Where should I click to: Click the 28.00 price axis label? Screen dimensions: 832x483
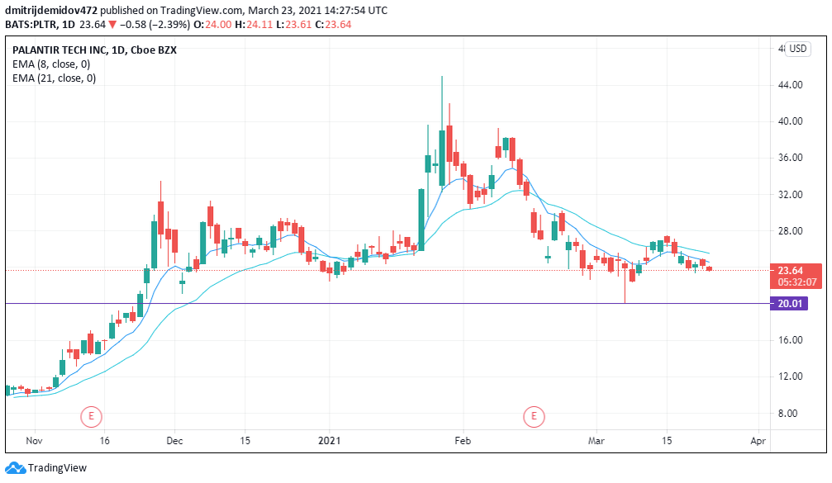(790, 230)
